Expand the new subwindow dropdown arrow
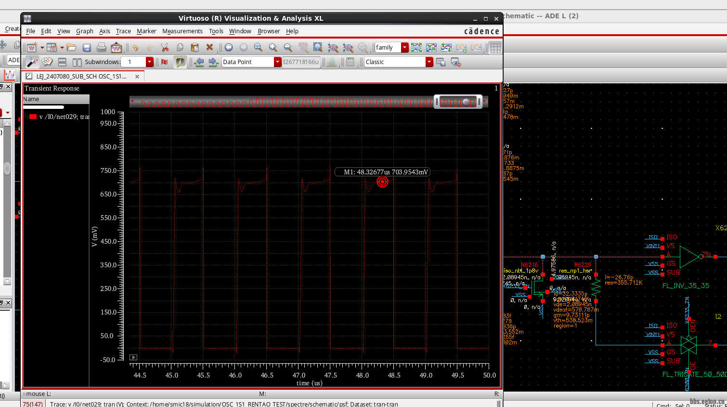Screen dimensions: 727x407 62,47
